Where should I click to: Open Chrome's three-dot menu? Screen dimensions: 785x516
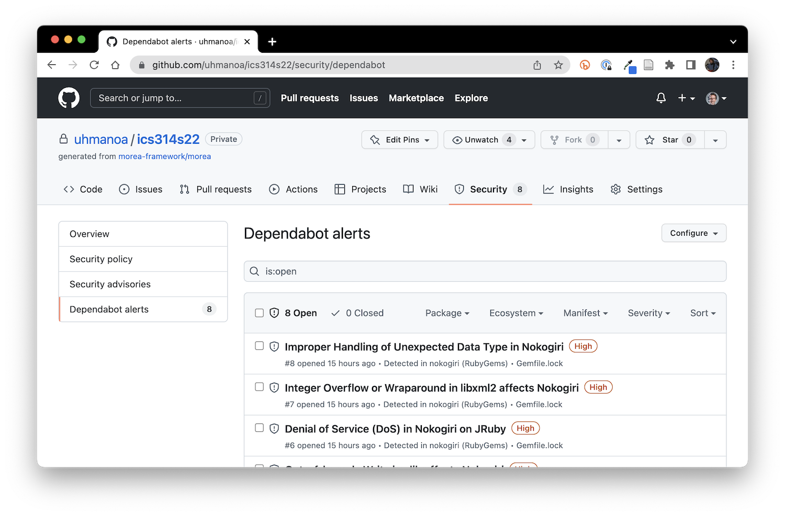(x=733, y=65)
